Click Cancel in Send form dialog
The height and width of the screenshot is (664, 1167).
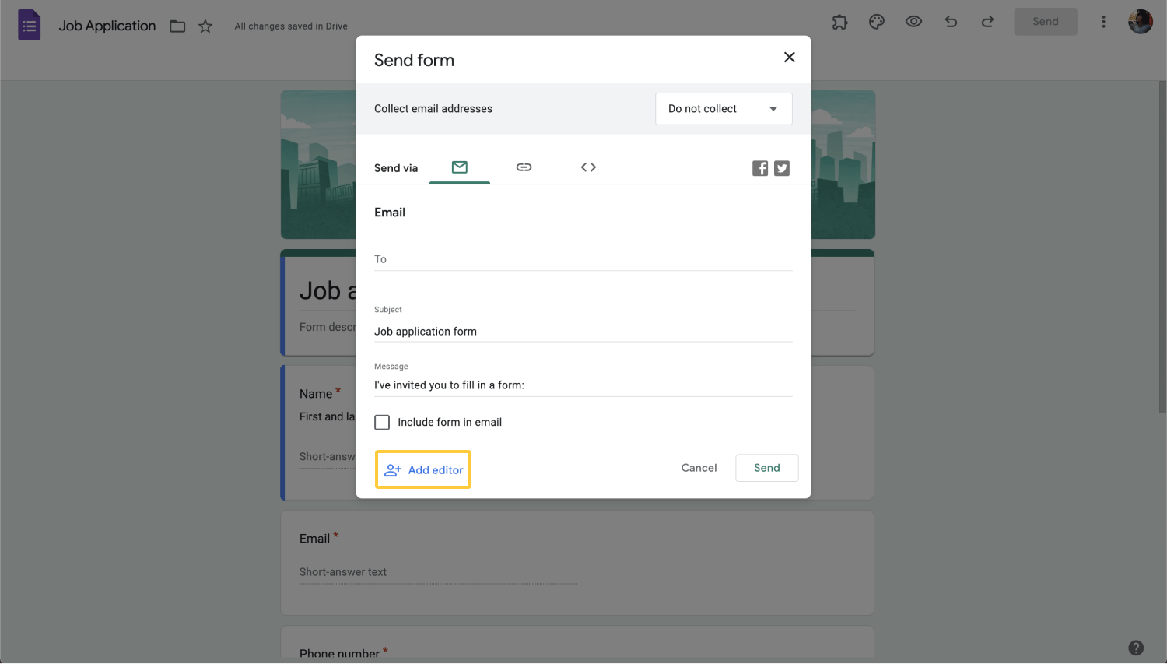coord(699,468)
